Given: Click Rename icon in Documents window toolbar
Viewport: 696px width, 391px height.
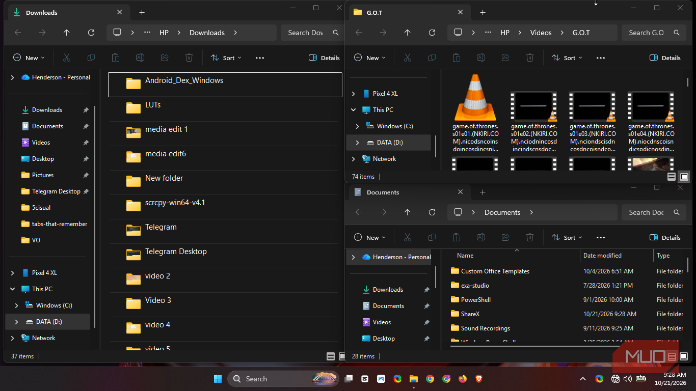Looking at the screenshot, I should 481,237.
